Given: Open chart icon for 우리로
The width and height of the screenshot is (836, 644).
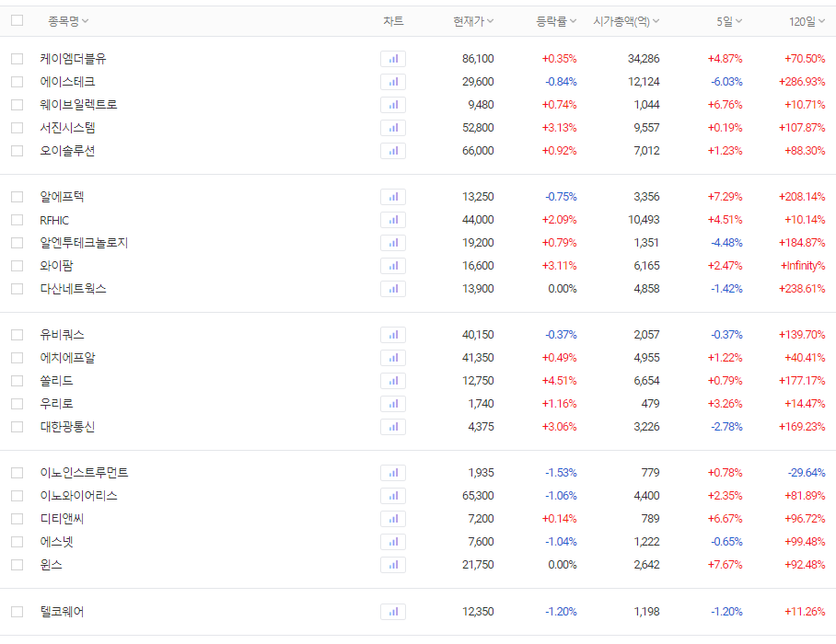Looking at the screenshot, I should click(x=393, y=404).
